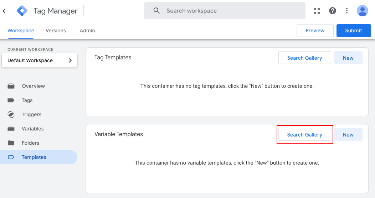Switch to the Admin tab
The height and width of the screenshot is (198, 375).
87,31
